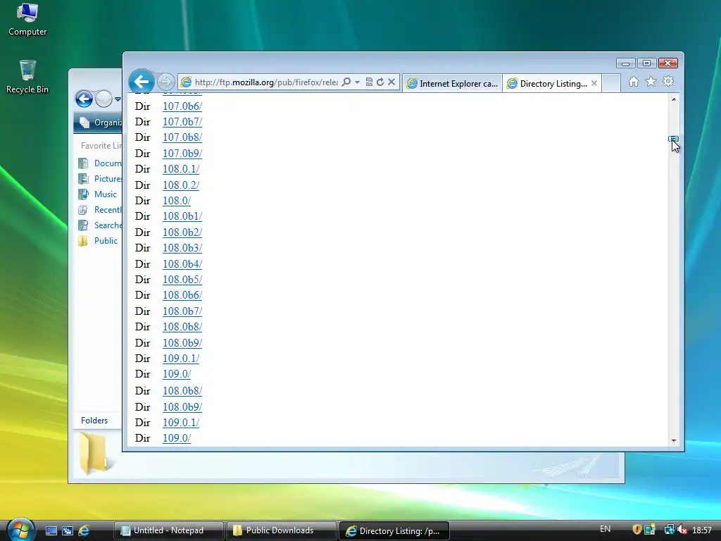This screenshot has width=721, height=541.
Task: Launch Internet Explorer from quick launch
Action: click(84, 531)
